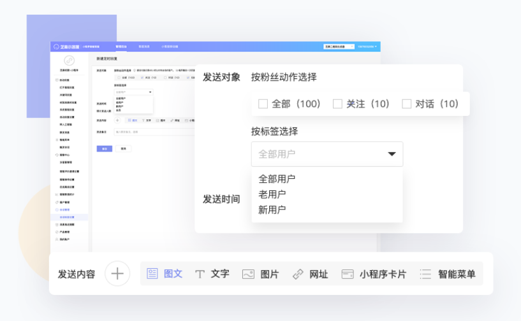
Task: Select the 小程序卡片 card icon
Action: point(348,274)
